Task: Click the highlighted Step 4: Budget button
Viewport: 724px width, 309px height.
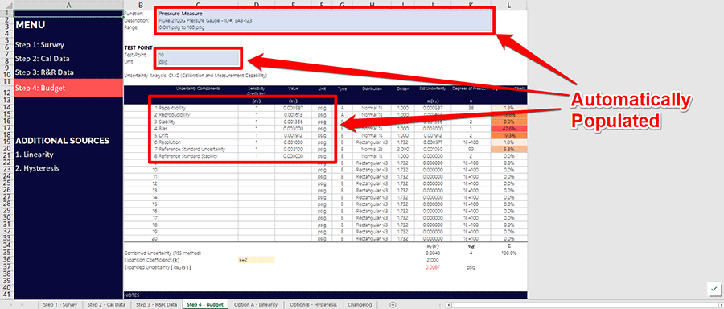Action: 68,88
